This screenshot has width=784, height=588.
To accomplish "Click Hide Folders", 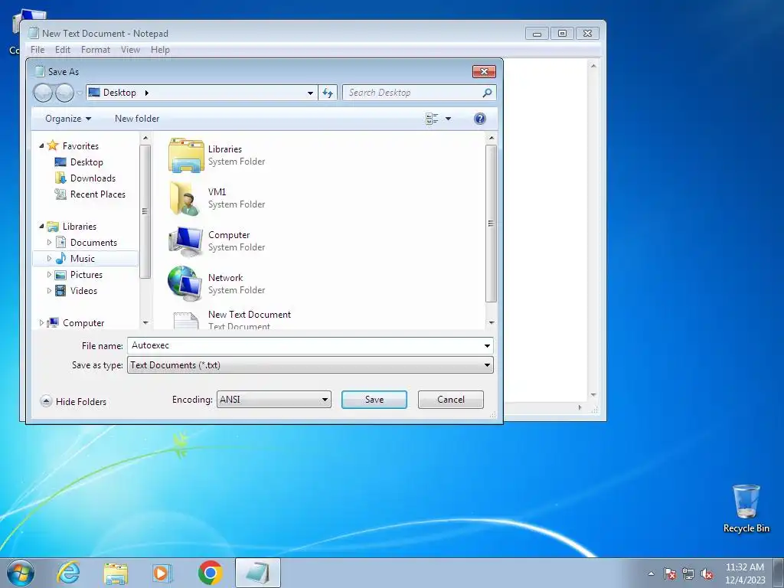I will coord(73,401).
